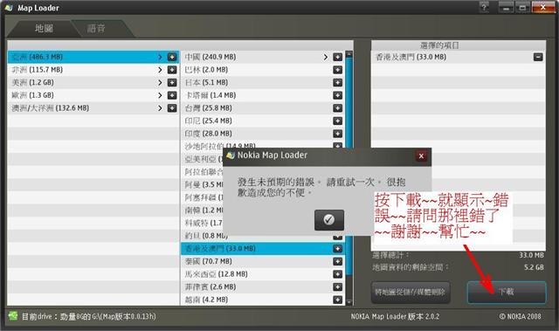Select the 馬來西亞 (12.8 MB) row
559x331 pixels.
coord(263,274)
